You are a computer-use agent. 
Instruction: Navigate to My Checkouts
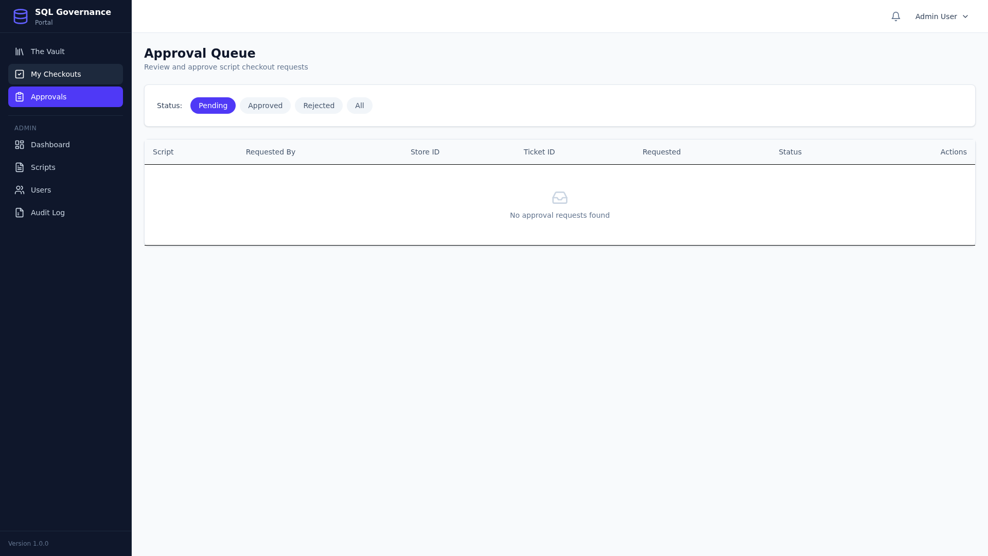[x=56, y=74]
